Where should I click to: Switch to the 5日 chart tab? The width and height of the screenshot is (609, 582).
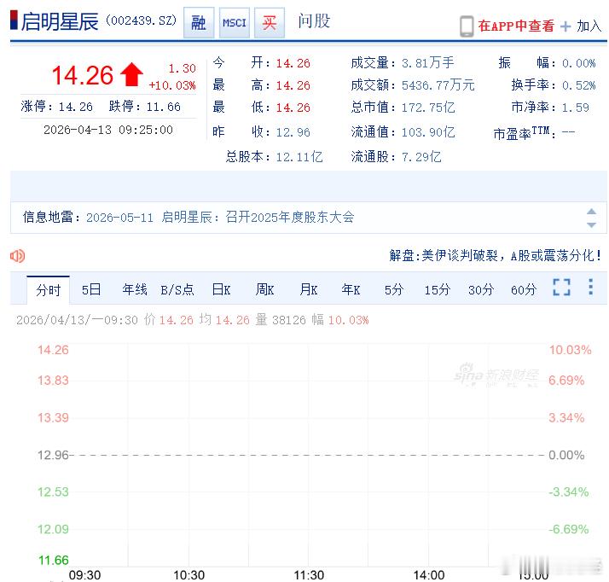point(91,290)
